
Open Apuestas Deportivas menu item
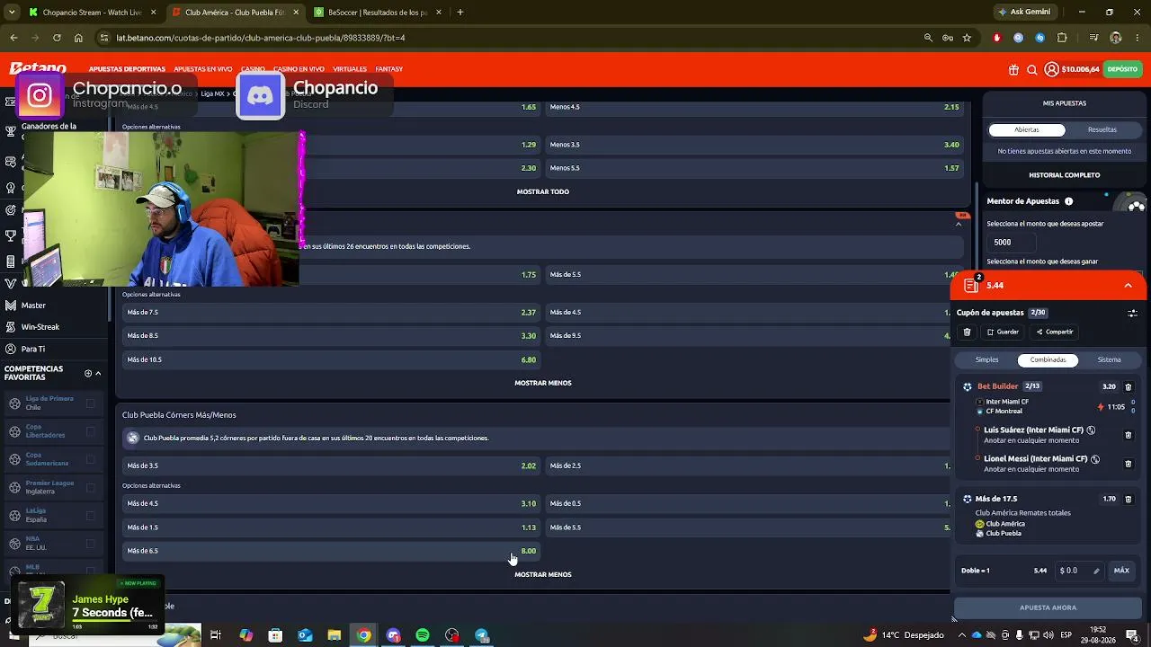tap(127, 69)
